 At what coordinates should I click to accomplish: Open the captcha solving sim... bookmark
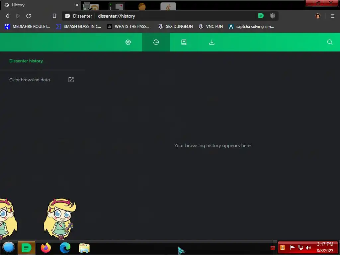pyautogui.click(x=251, y=27)
